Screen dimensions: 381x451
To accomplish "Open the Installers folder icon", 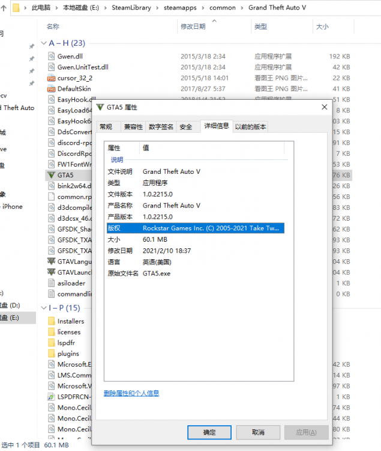I will [51, 321].
